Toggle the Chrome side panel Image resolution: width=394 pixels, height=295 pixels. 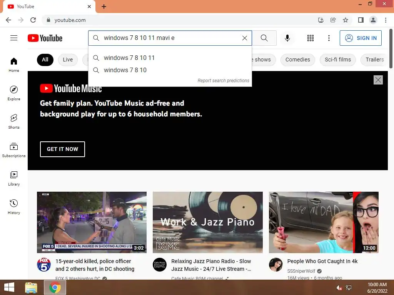361,20
